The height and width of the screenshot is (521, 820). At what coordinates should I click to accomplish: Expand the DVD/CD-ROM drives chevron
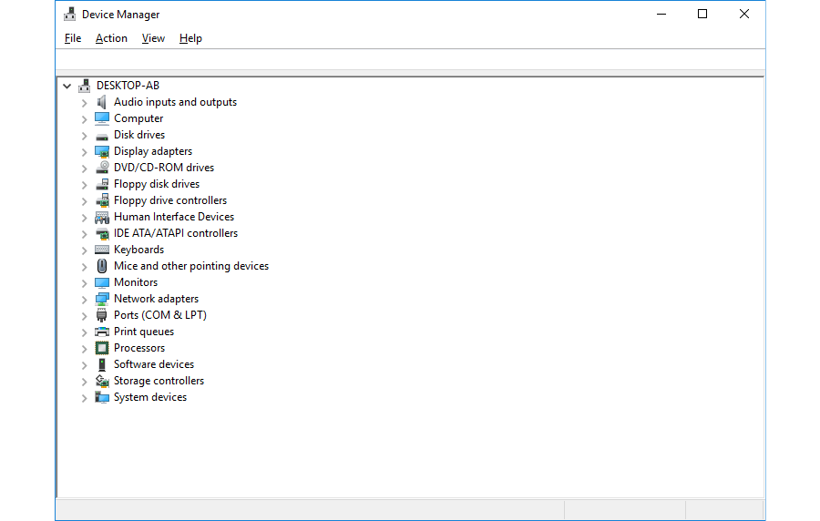(84, 169)
